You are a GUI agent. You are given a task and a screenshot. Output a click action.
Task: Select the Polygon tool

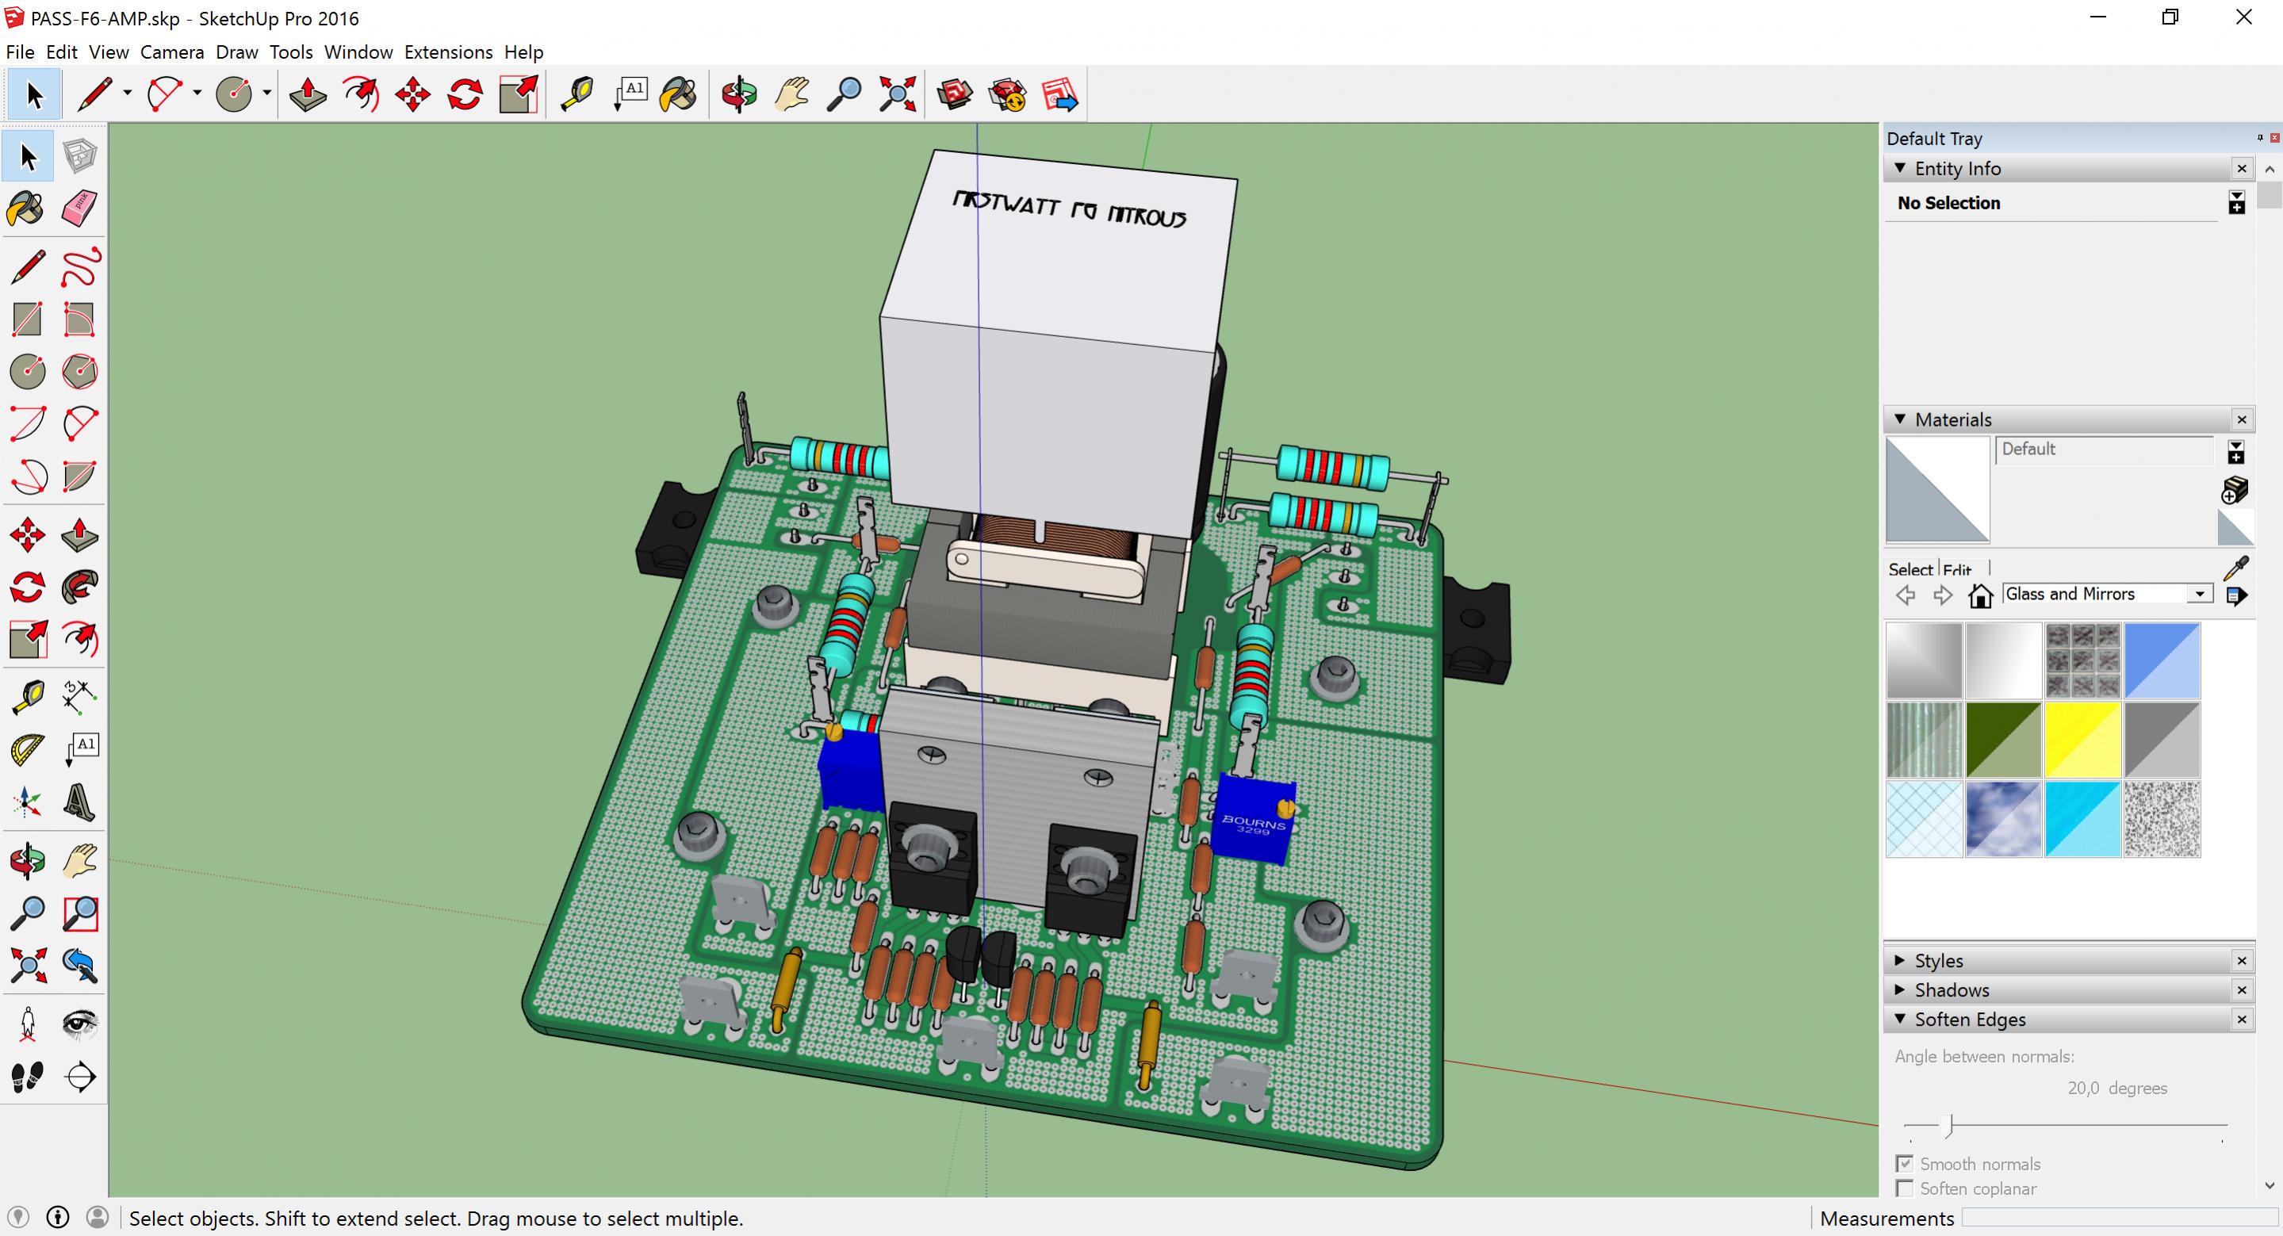pyautogui.click(x=80, y=371)
